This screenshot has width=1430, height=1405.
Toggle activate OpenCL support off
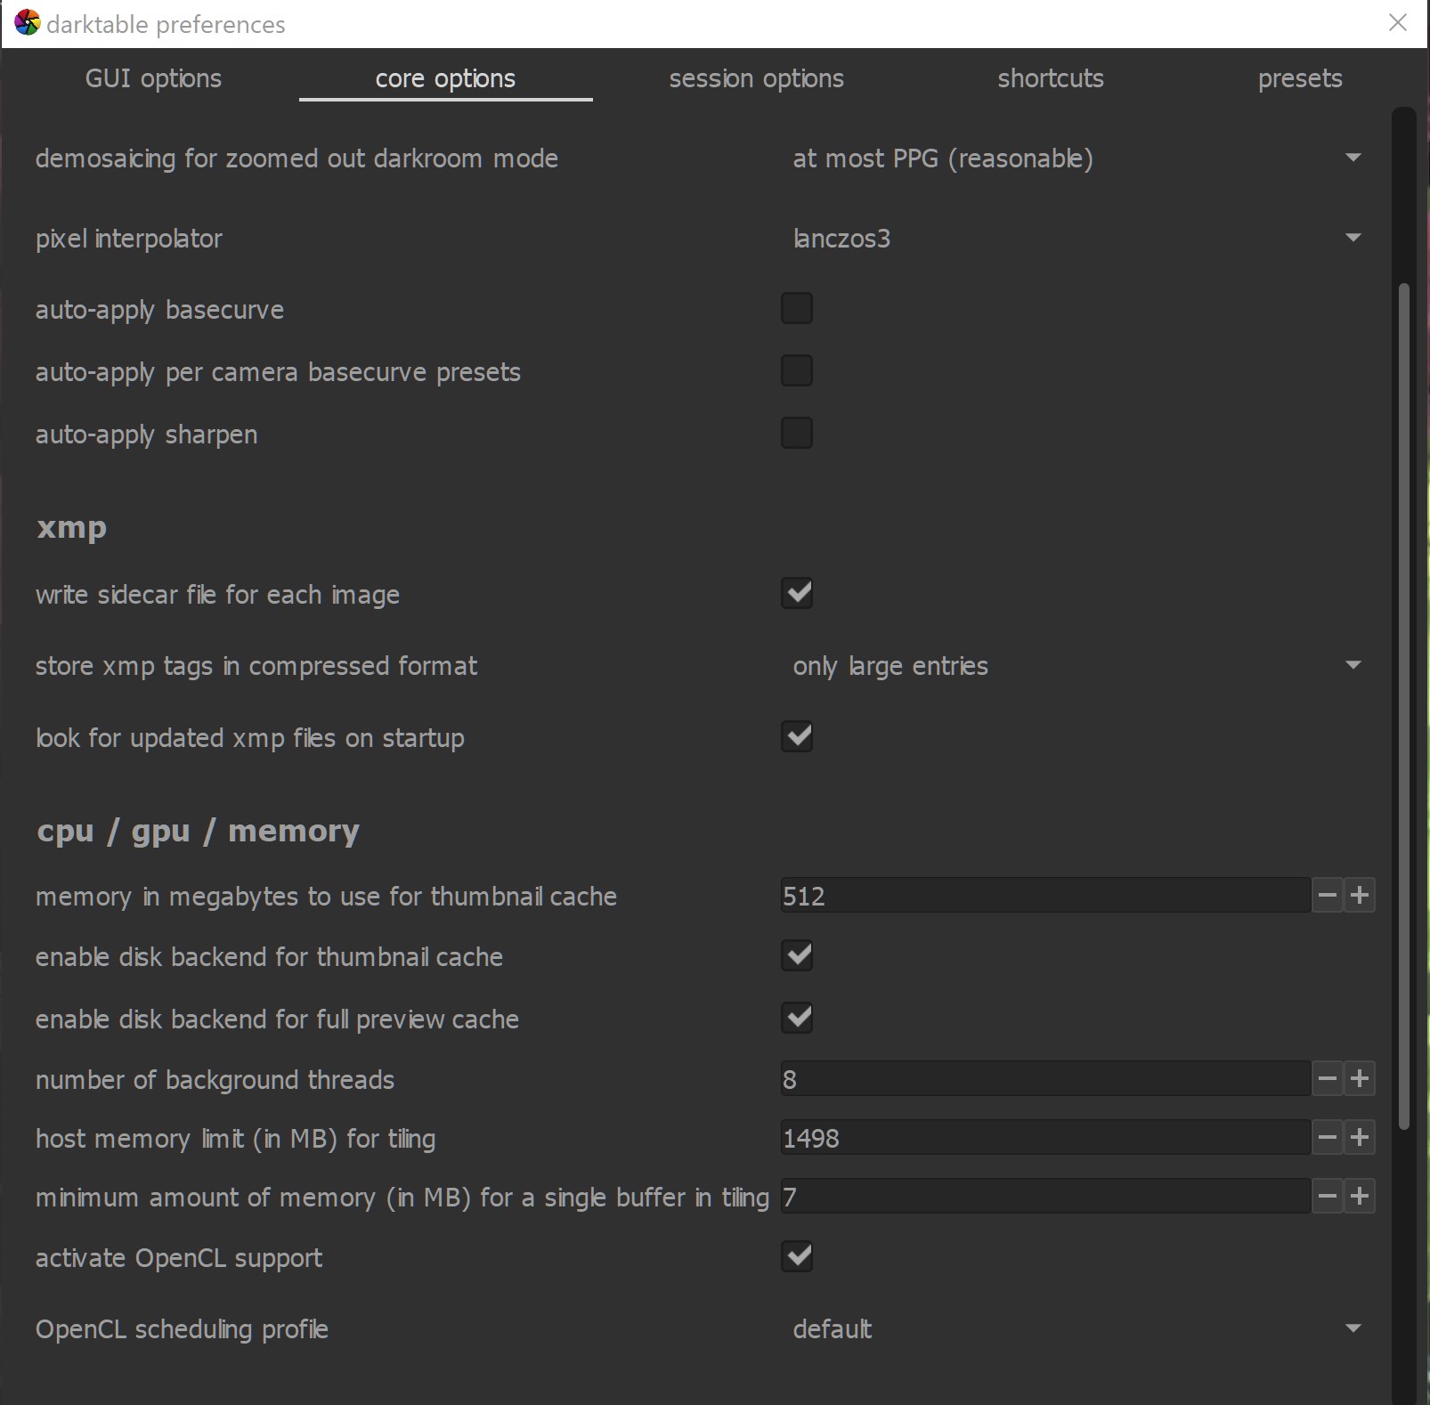coord(798,1256)
